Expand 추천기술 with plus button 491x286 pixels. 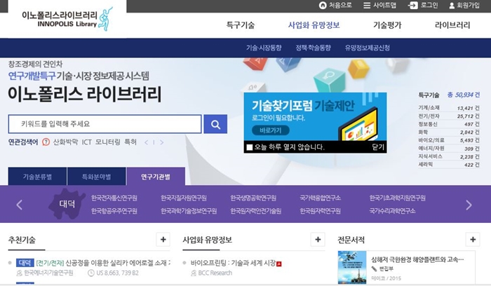point(163,240)
